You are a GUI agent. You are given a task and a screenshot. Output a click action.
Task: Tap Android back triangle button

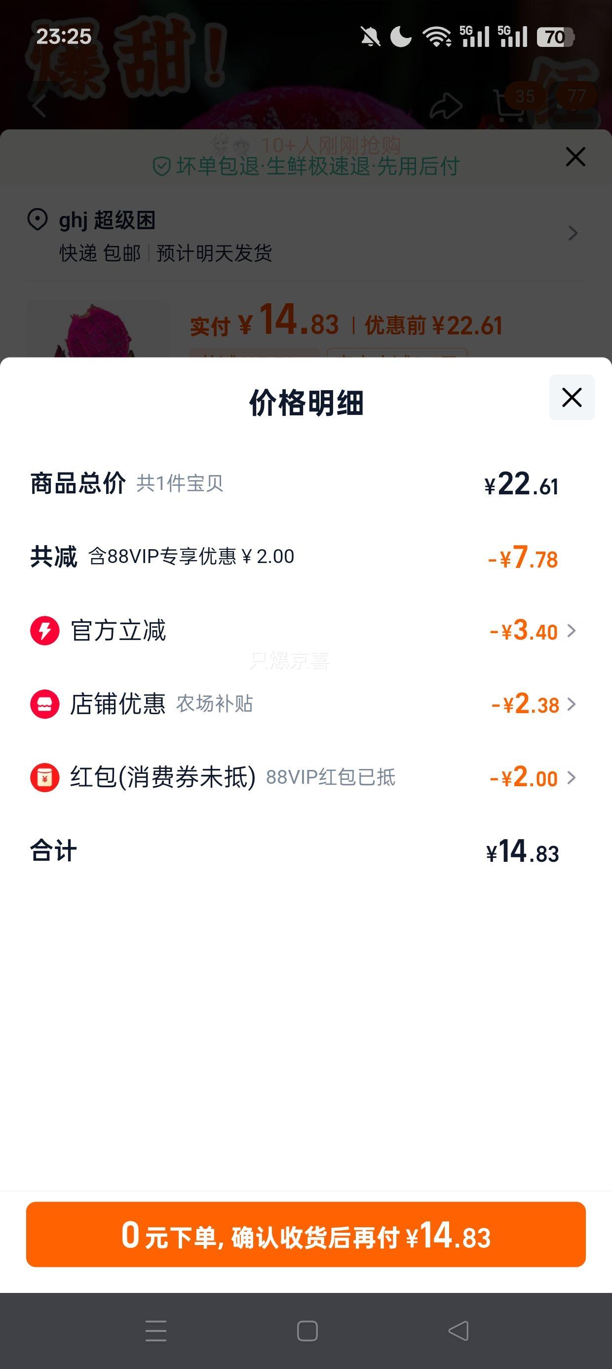click(x=459, y=1331)
